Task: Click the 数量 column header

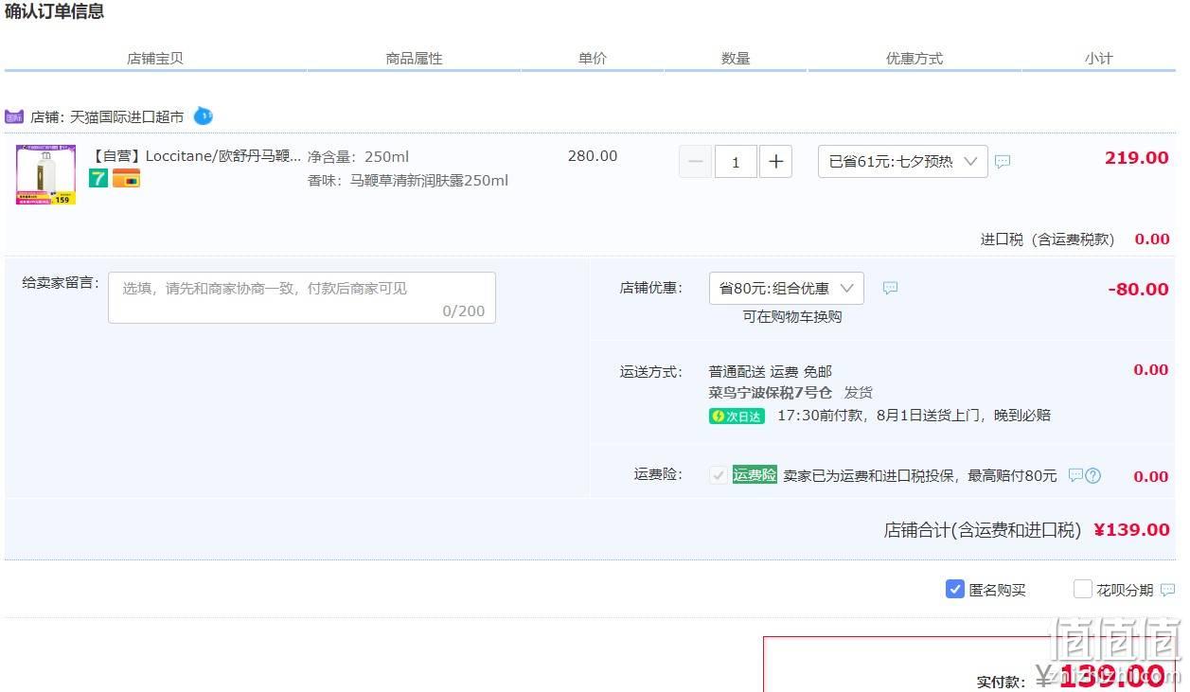Action: (736, 59)
